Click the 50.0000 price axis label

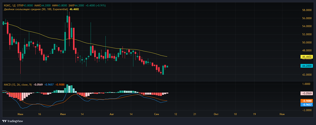point(307,43)
